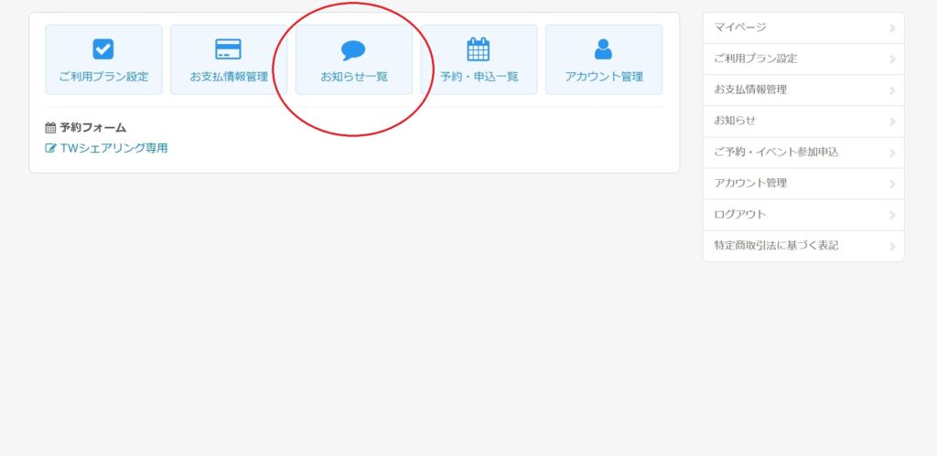937x456 pixels.
Task: Click the calendar icon next to 予約フォーム
Action: point(51,128)
